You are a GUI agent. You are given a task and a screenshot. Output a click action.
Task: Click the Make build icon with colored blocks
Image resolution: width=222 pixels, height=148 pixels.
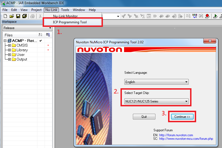[195, 16]
